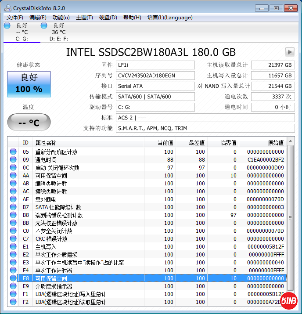Select the D: E: F: disk status icon
The width and height of the screenshot is (302, 314).
[44, 26]
